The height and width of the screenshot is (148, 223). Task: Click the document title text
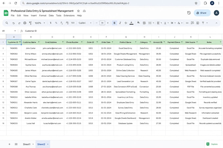(42, 11)
